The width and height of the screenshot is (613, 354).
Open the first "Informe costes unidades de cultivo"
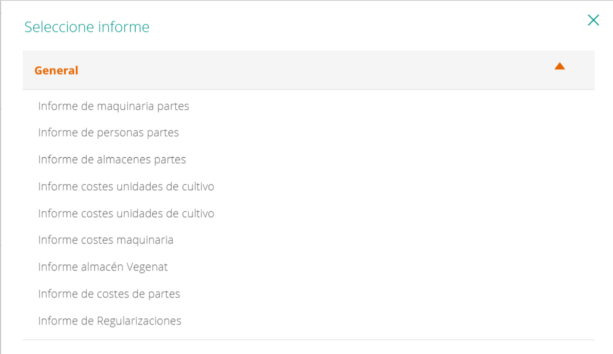click(x=126, y=186)
